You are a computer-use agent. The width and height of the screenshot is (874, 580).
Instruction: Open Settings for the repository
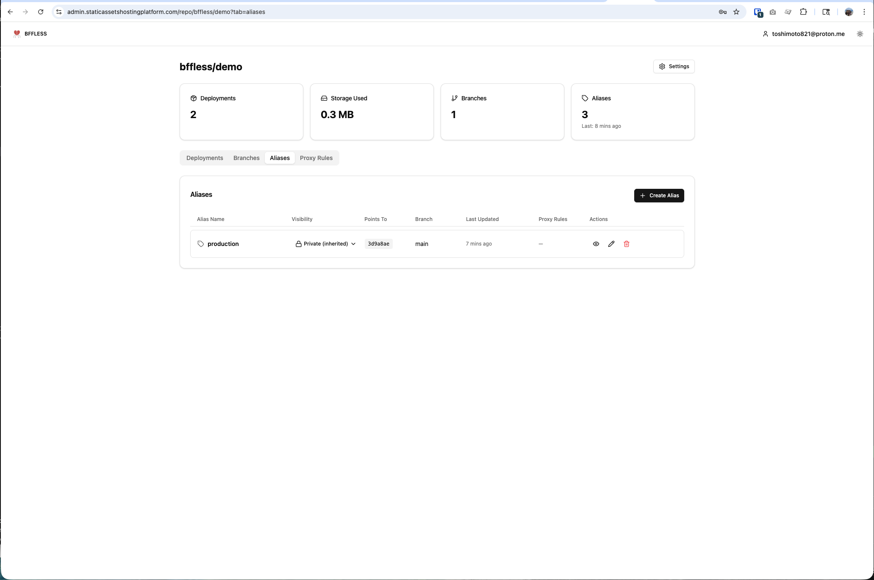674,66
